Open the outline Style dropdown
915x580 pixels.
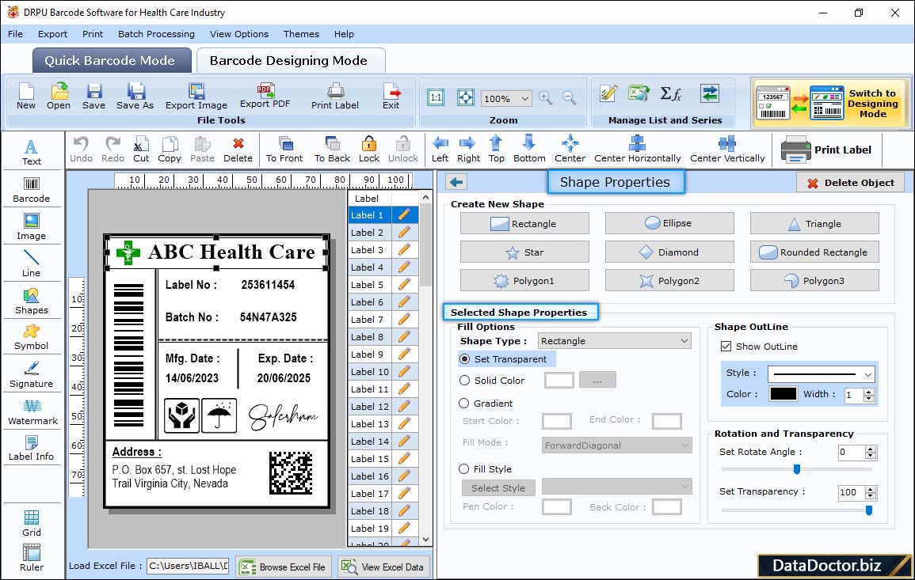coord(867,374)
